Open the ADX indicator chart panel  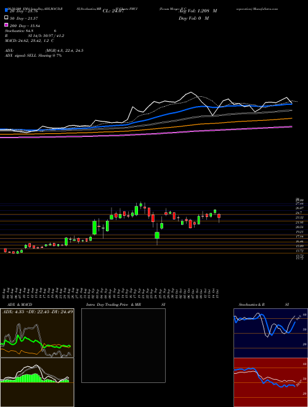coord(37,333)
